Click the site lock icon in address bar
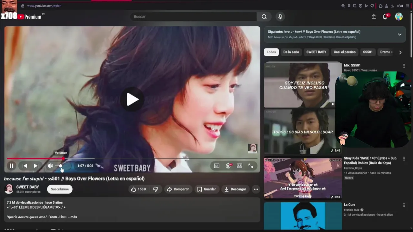 click(23, 6)
